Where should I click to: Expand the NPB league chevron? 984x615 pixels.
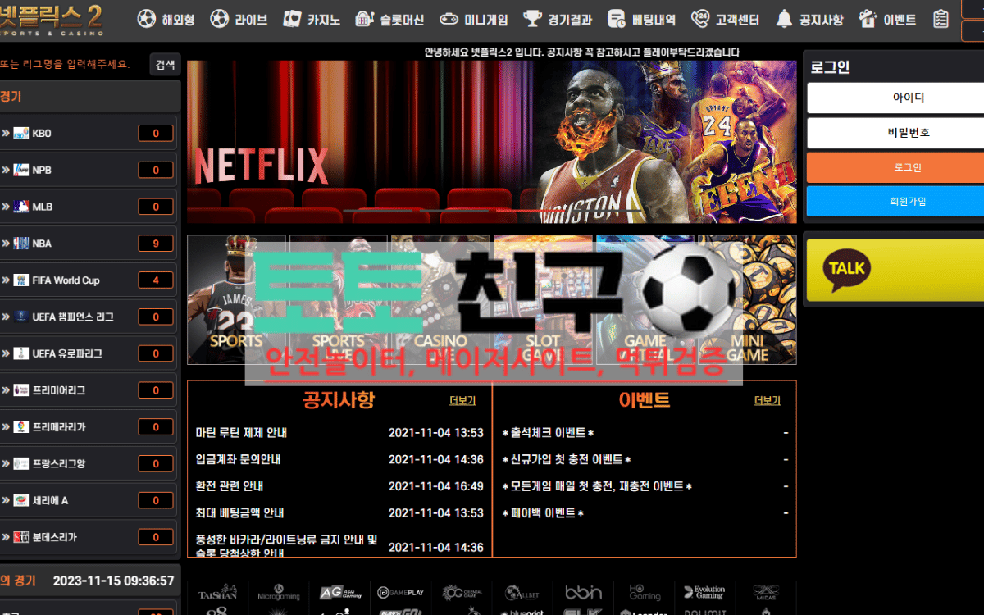(6, 170)
